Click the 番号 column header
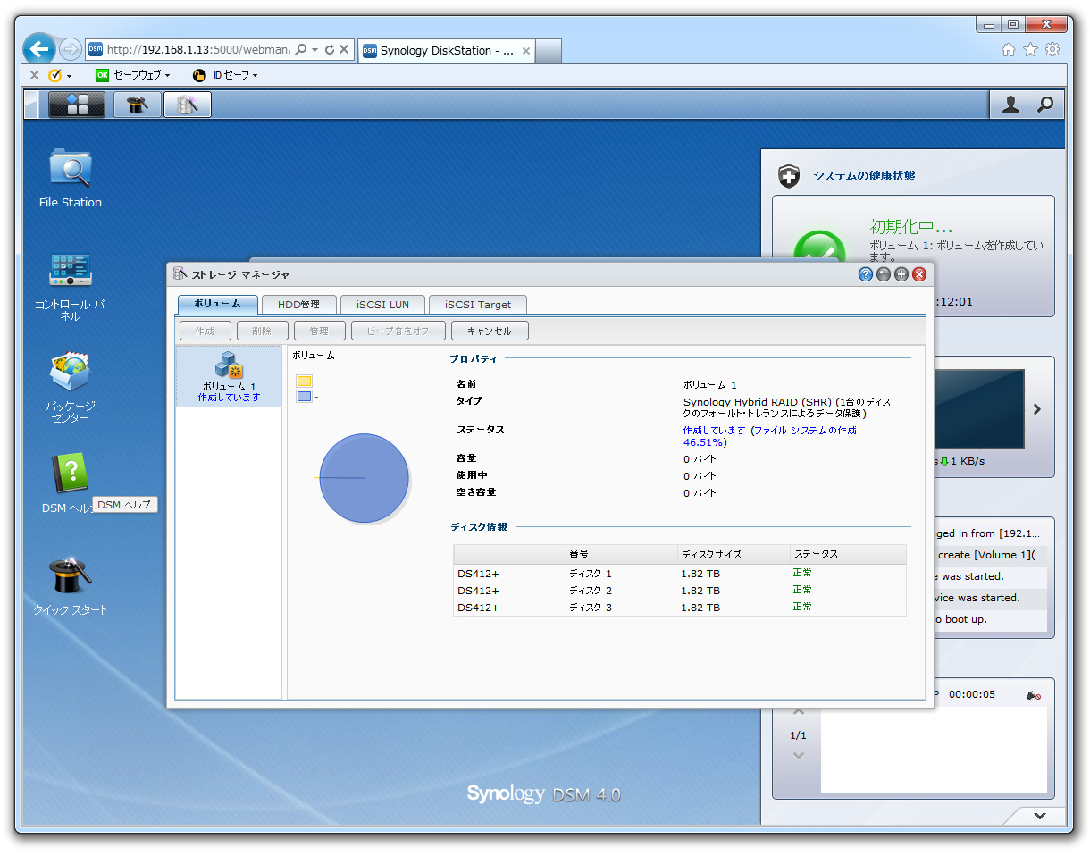Image resolution: width=1090 pixels, height=856 pixels. tap(621, 554)
